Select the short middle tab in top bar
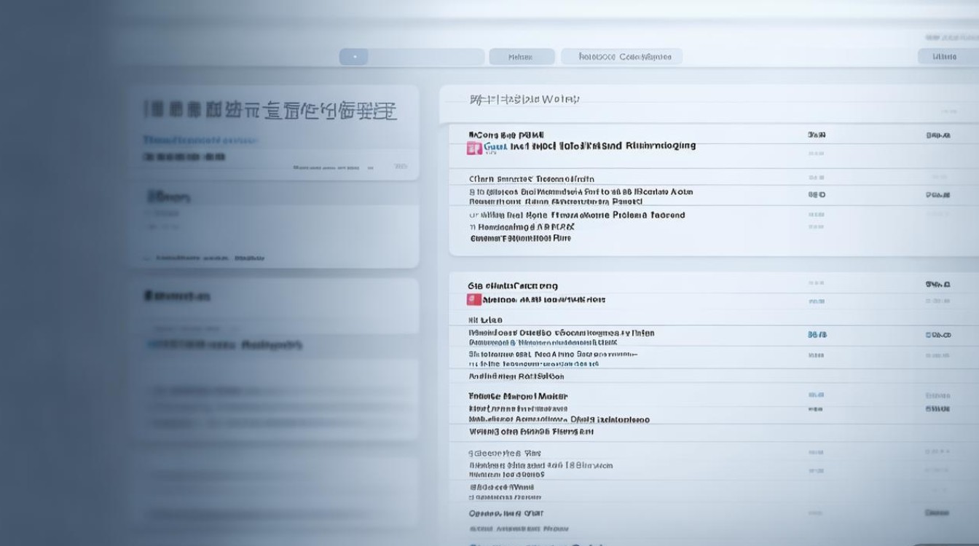The width and height of the screenshot is (979, 546). tap(521, 57)
